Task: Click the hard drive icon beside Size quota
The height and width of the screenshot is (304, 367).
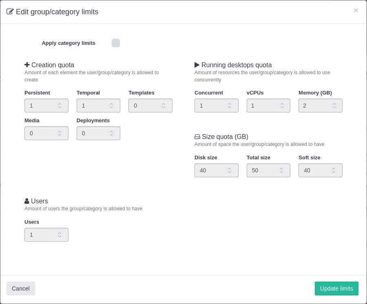Action: 197,137
